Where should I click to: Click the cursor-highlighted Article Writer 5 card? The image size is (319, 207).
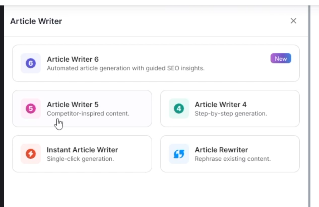click(x=82, y=108)
